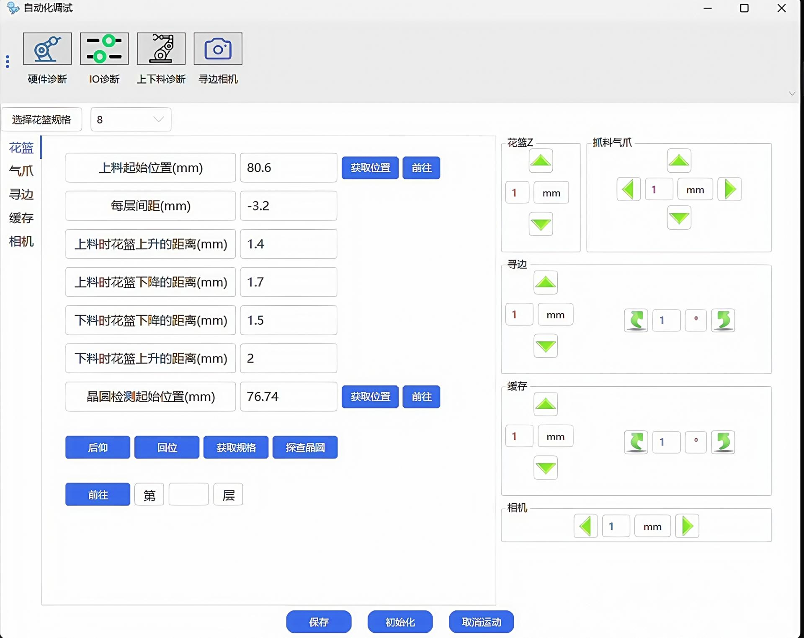Open 硬件诊断 robot arm icon
This screenshot has width=804, height=638.
(x=47, y=49)
